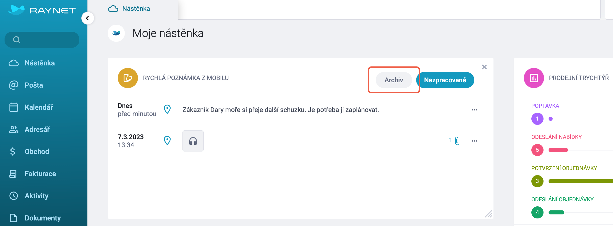This screenshot has width=613, height=226.
Task: Click the green Odeslání objednávky progress bar
Action: (x=556, y=212)
